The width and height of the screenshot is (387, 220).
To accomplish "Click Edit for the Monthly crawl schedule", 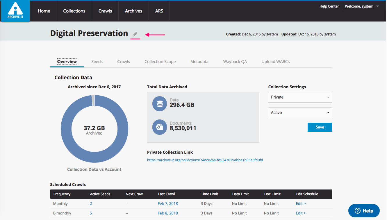I will (301, 203).
